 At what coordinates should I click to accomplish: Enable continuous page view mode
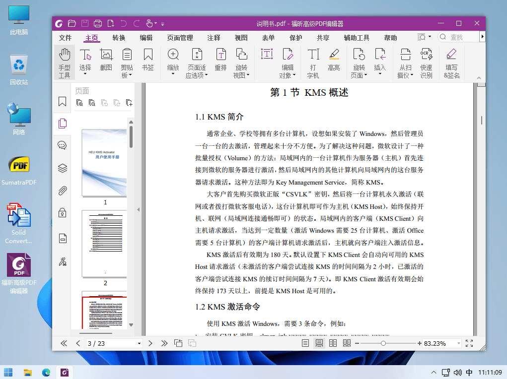coord(319,343)
